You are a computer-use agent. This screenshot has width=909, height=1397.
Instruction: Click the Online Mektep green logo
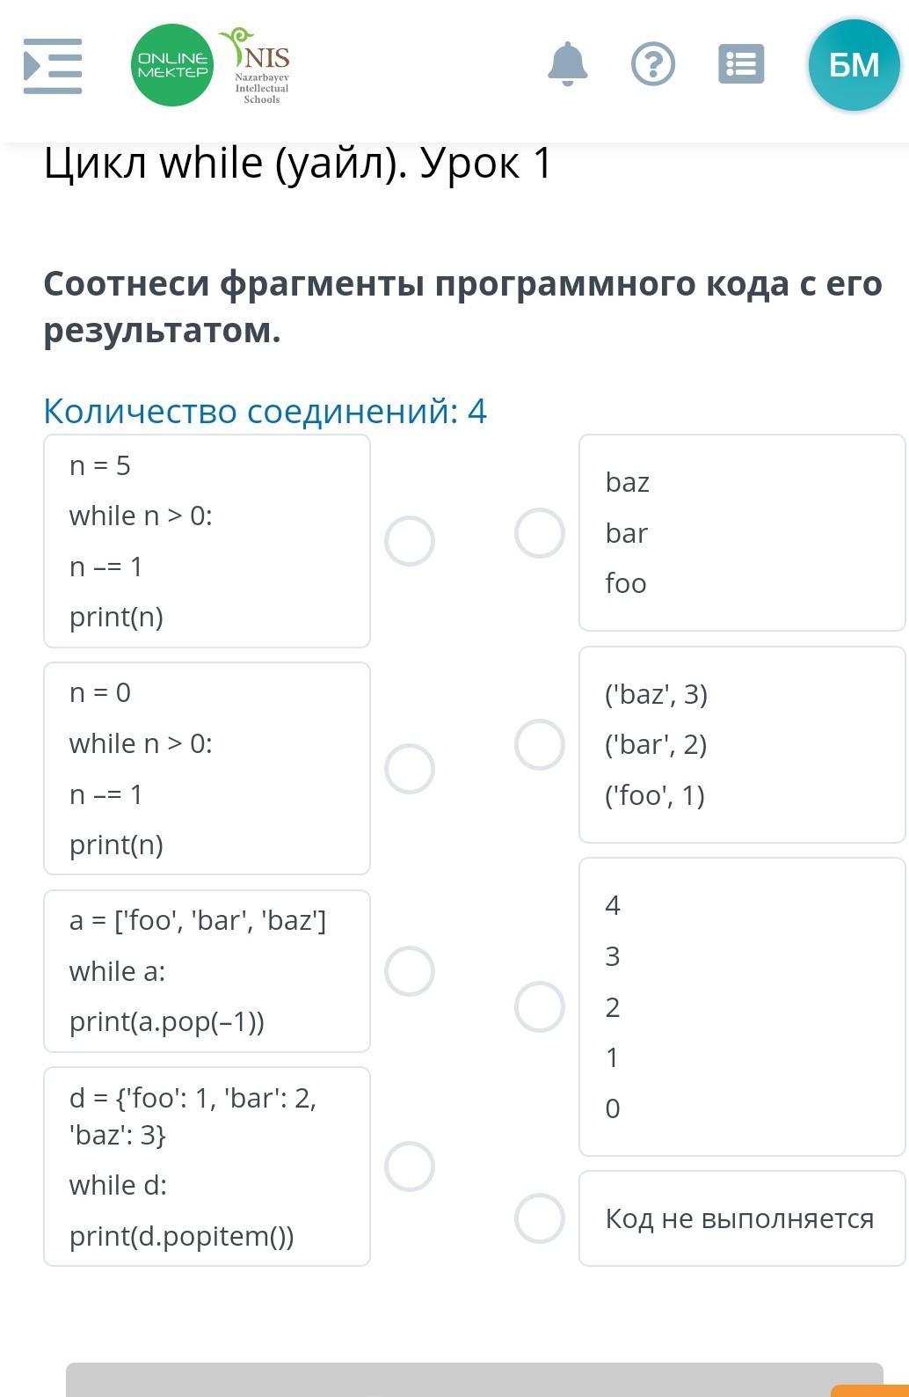point(172,65)
